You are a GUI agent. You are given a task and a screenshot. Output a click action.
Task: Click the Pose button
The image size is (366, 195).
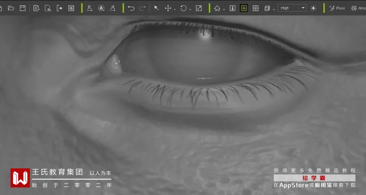click(x=337, y=8)
